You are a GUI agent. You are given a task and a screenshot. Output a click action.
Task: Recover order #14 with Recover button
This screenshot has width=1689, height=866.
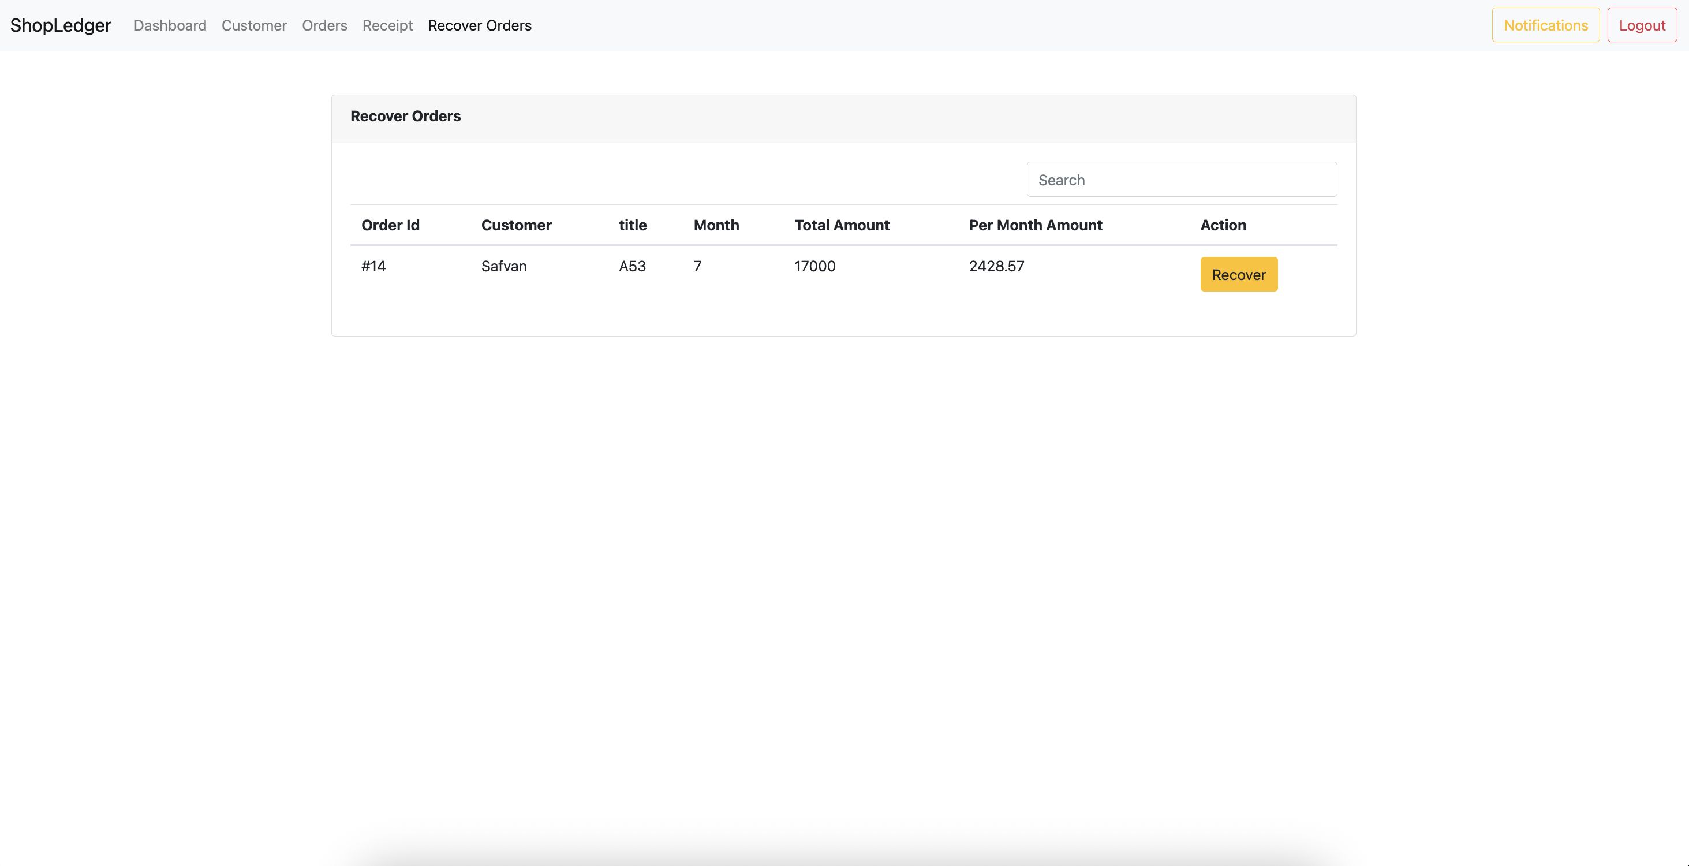click(x=1239, y=275)
